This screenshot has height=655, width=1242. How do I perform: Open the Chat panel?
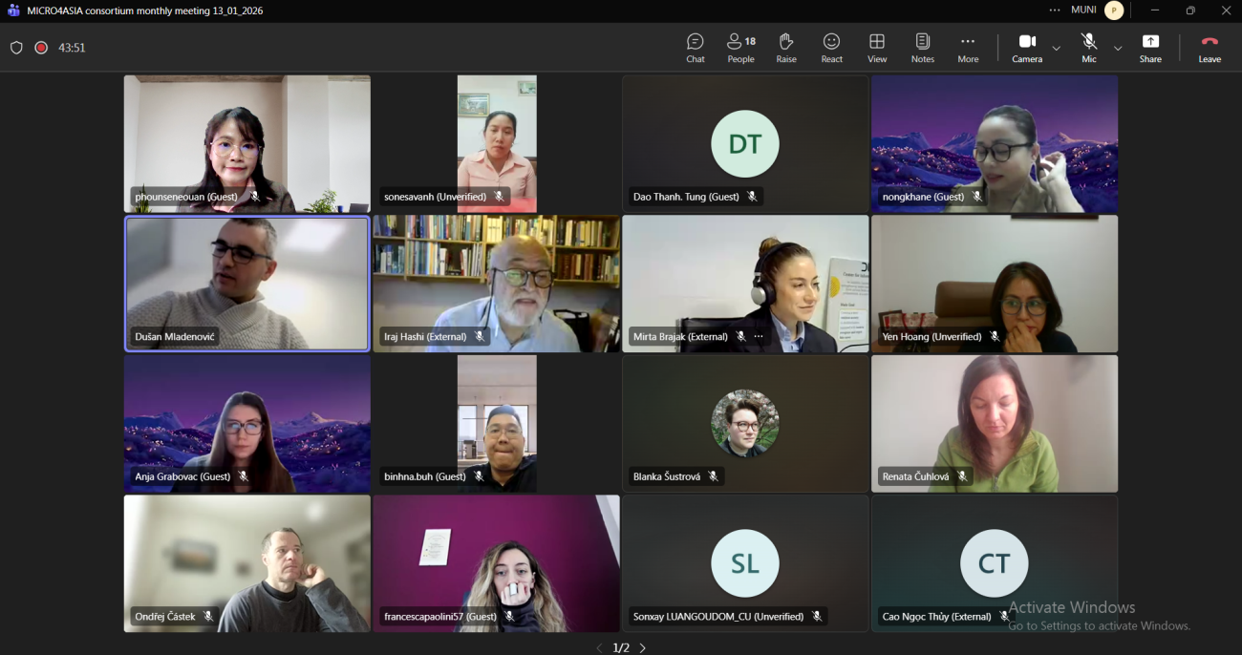(x=695, y=48)
